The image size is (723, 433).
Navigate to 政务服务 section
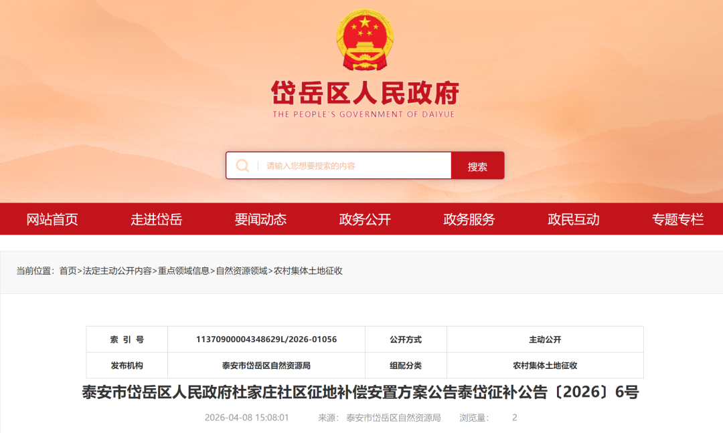469,219
